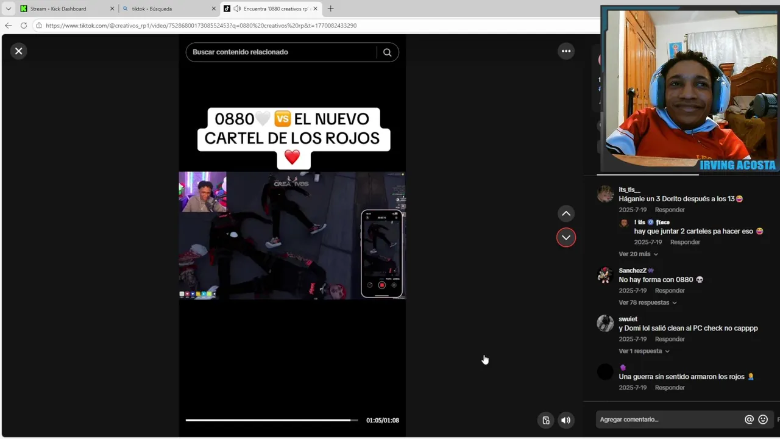Expand 'Ver 78 respuestas' replies
Image resolution: width=780 pixels, height=439 pixels.
coord(648,303)
